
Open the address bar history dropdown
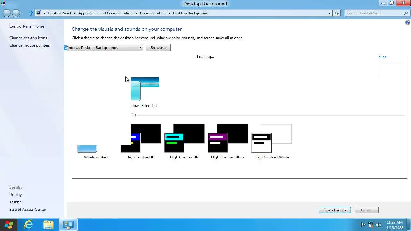coord(329,13)
